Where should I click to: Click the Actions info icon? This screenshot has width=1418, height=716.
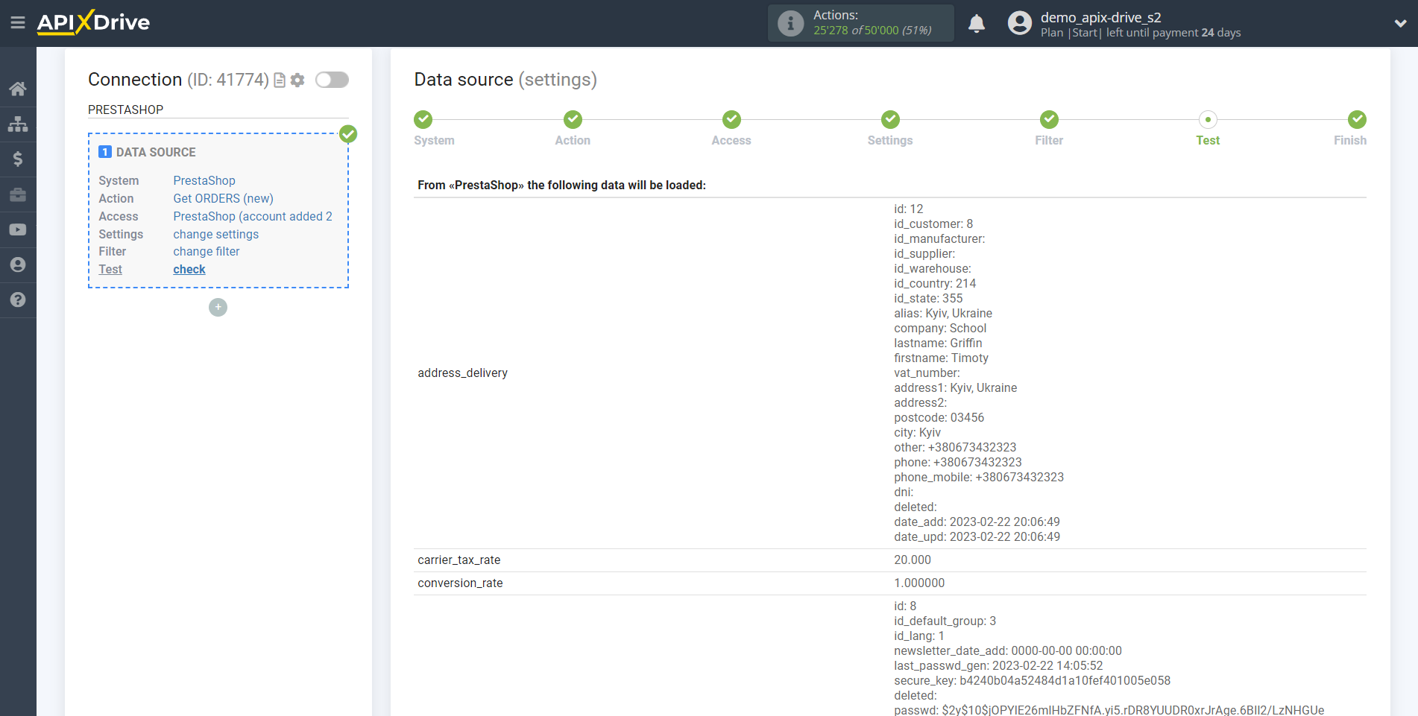[x=790, y=23]
